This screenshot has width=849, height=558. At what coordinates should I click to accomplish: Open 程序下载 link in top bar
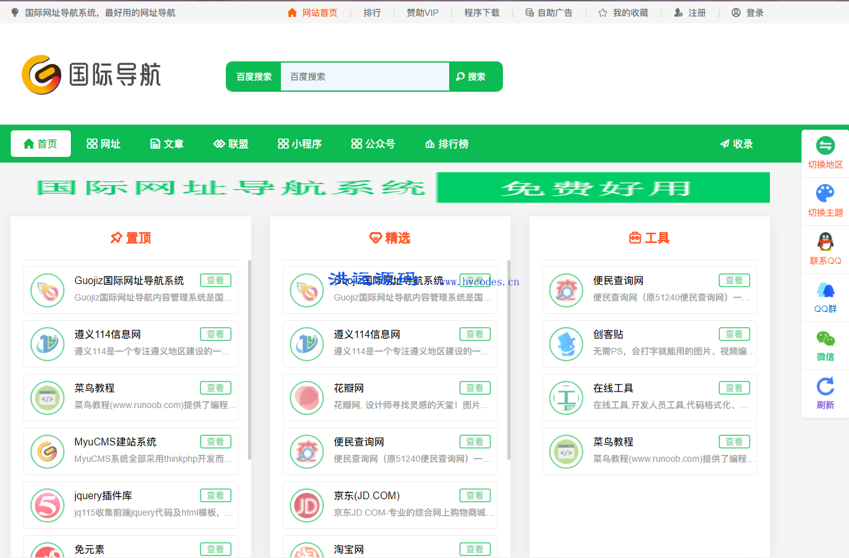coord(481,13)
